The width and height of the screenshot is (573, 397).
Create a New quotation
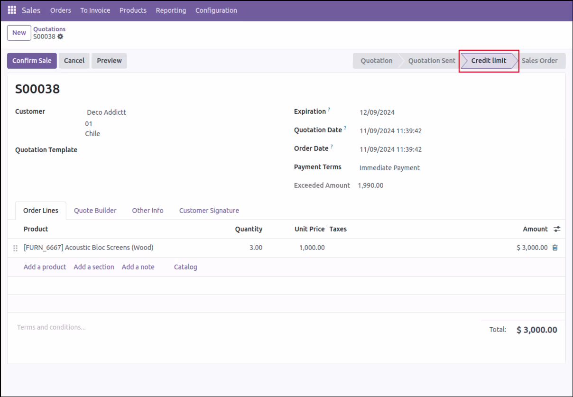coord(19,33)
